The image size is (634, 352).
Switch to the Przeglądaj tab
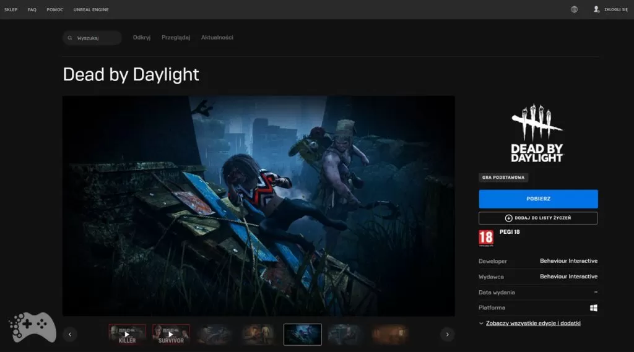[175, 37]
